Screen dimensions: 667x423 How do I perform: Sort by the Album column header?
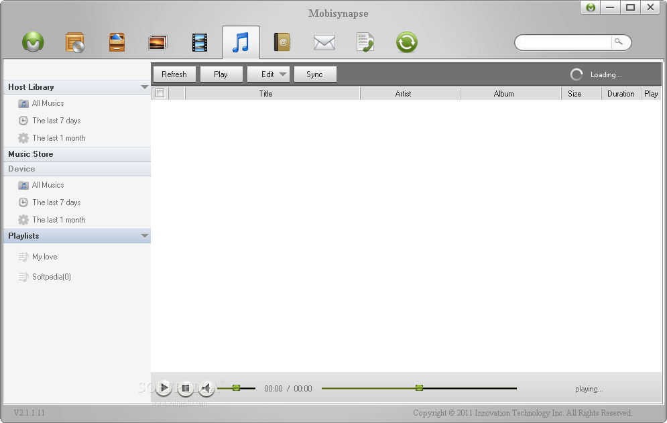click(510, 94)
